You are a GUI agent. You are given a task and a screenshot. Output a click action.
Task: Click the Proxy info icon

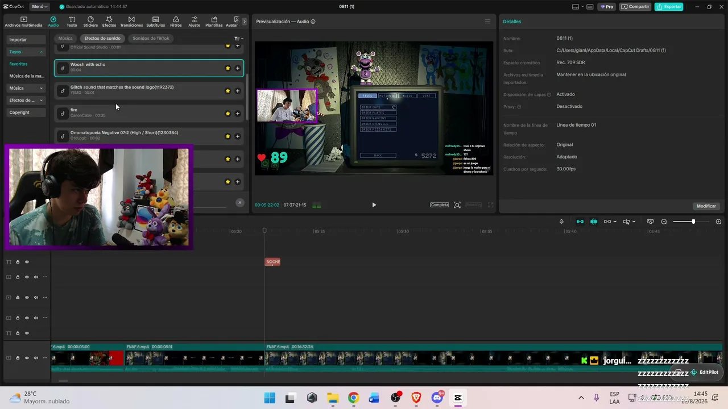click(x=519, y=107)
